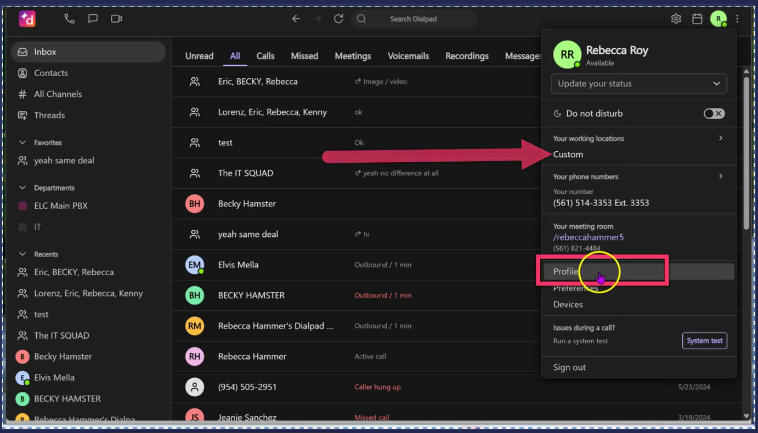This screenshot has height=433, width=758.
Task: Expand Your working locations chevron
Action: click(721, 138)
